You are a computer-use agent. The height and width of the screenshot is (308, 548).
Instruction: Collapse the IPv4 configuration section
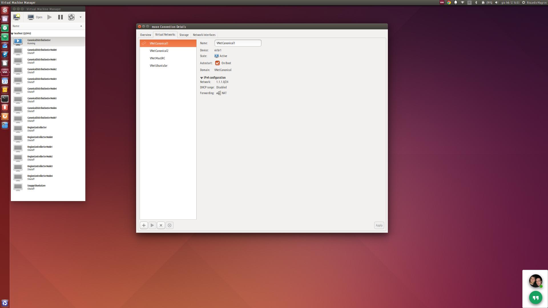click(202, 78)
